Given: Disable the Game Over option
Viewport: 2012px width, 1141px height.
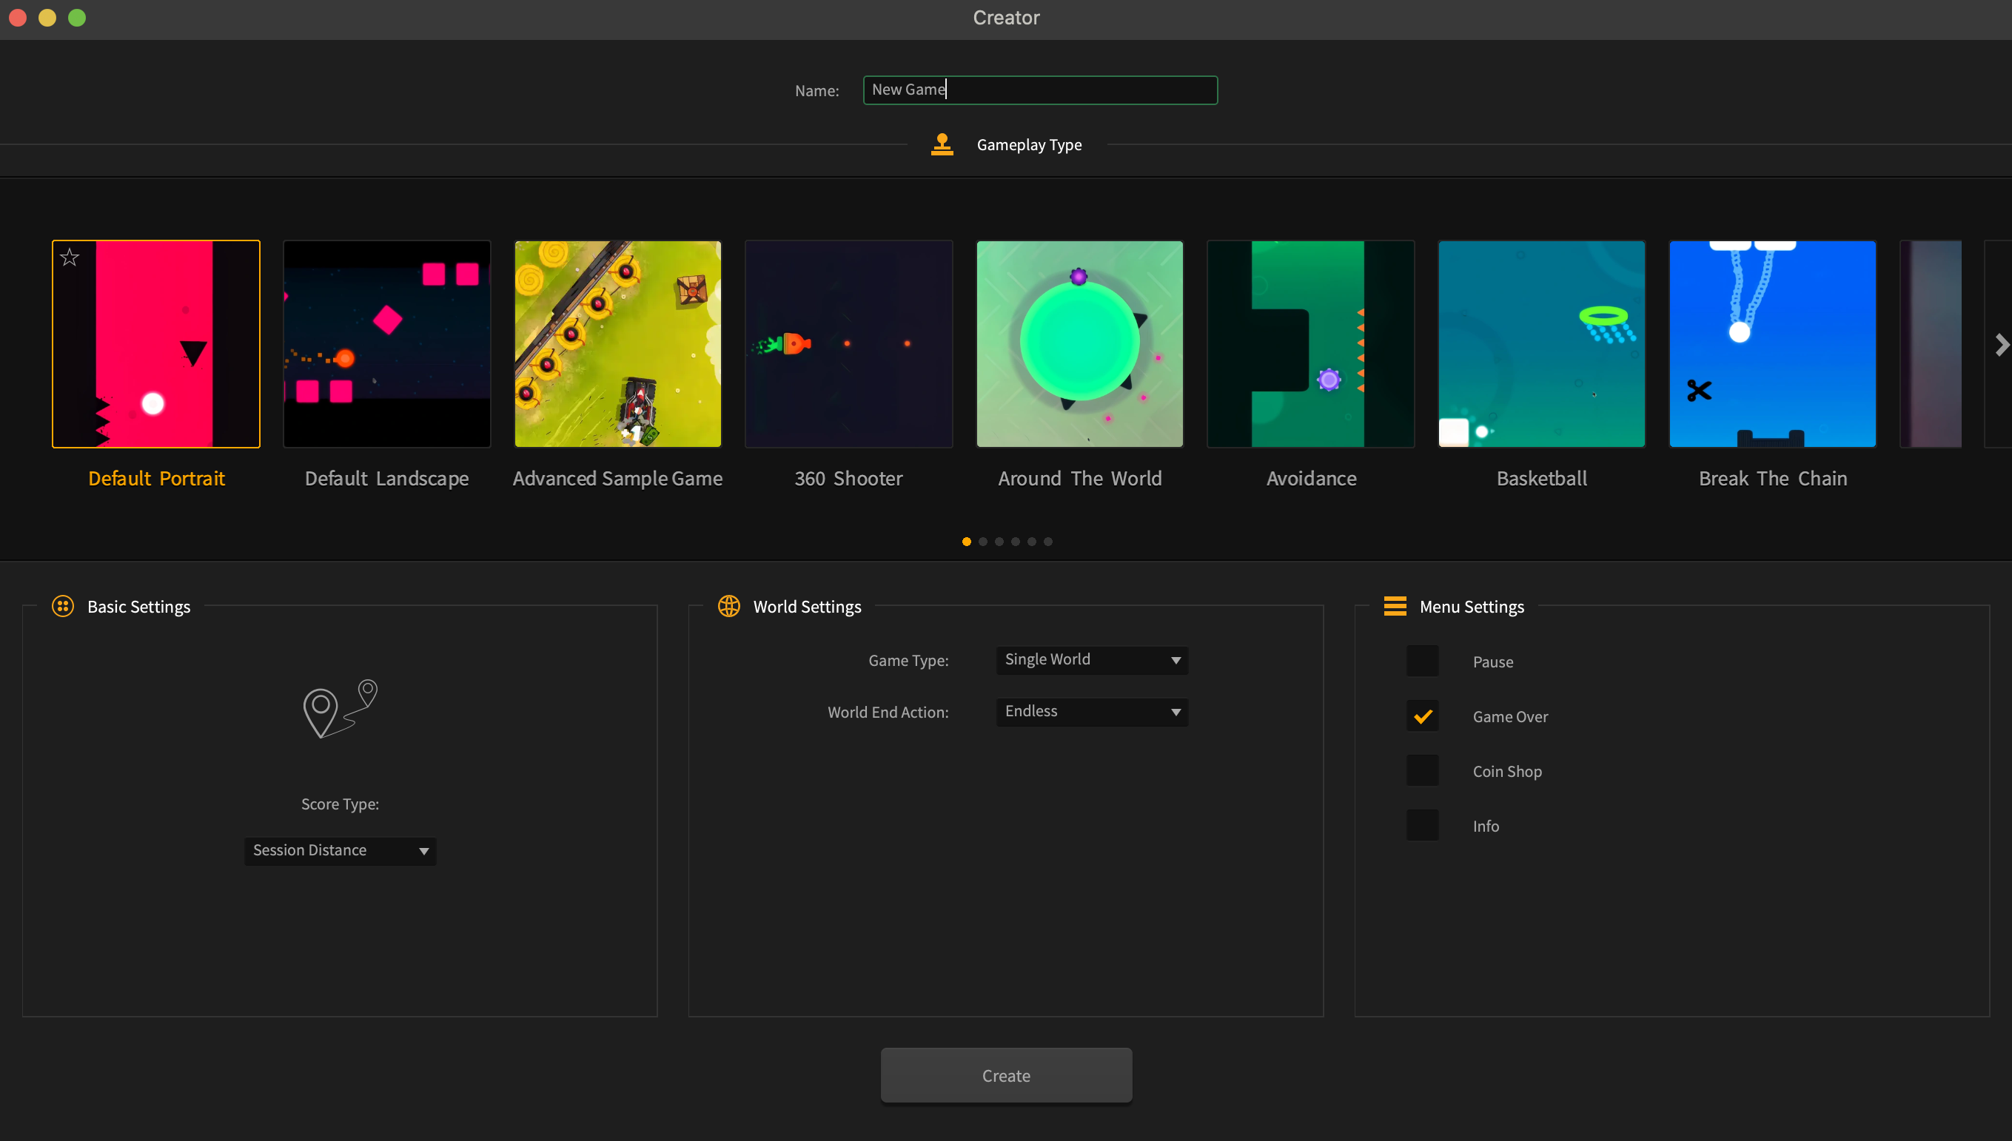Looking at the screenshot, I should coord(1423,716).
